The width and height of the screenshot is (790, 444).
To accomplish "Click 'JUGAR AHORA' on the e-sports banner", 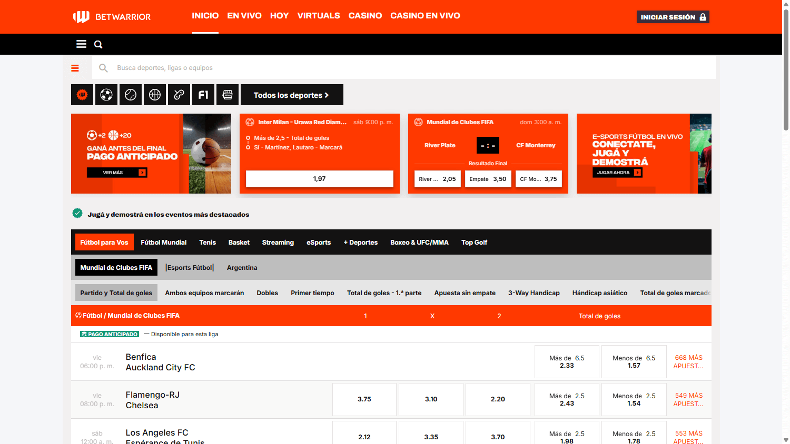I will click(617, 172).
